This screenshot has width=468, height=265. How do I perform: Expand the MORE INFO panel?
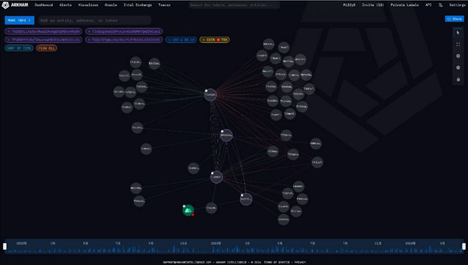pyautogui.click(x=19, y=20)
